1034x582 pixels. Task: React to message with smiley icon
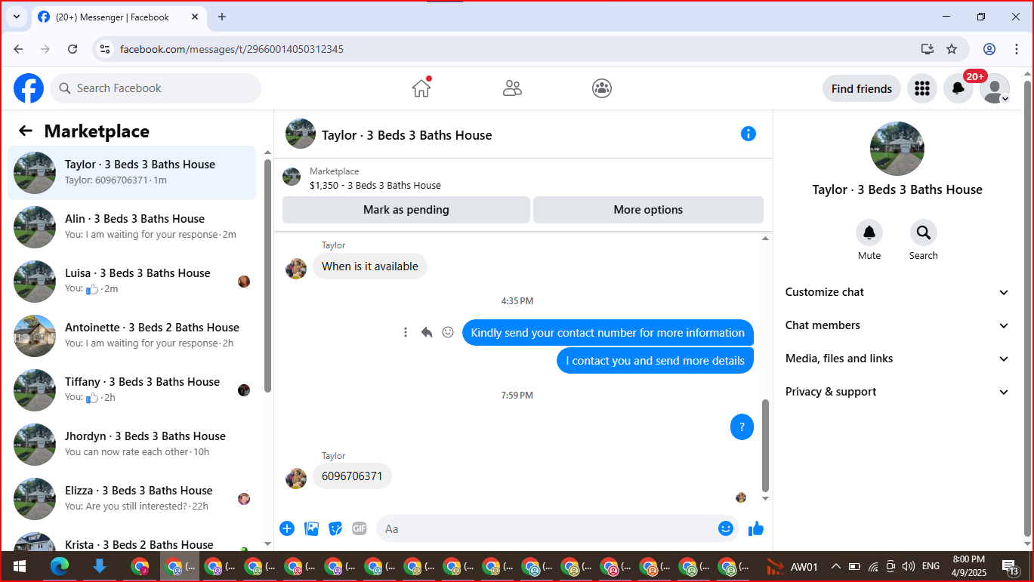coord(448,332)
